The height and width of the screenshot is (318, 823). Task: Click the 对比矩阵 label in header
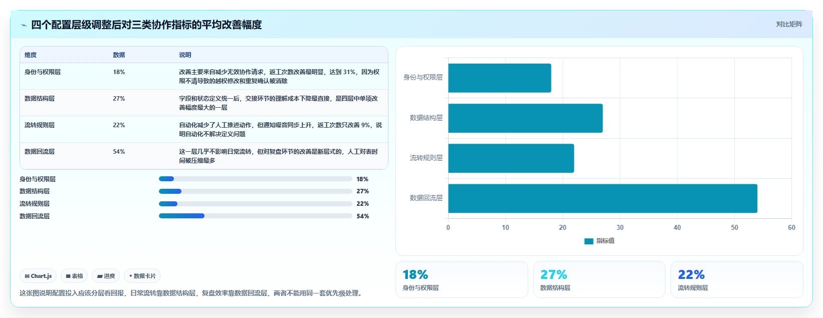point(789,24)
